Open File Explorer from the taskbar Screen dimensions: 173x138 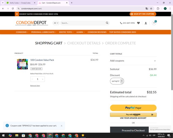click(17, 135)
